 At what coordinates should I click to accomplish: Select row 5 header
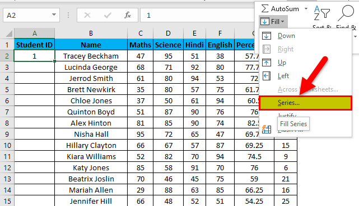tap(7, 89)
